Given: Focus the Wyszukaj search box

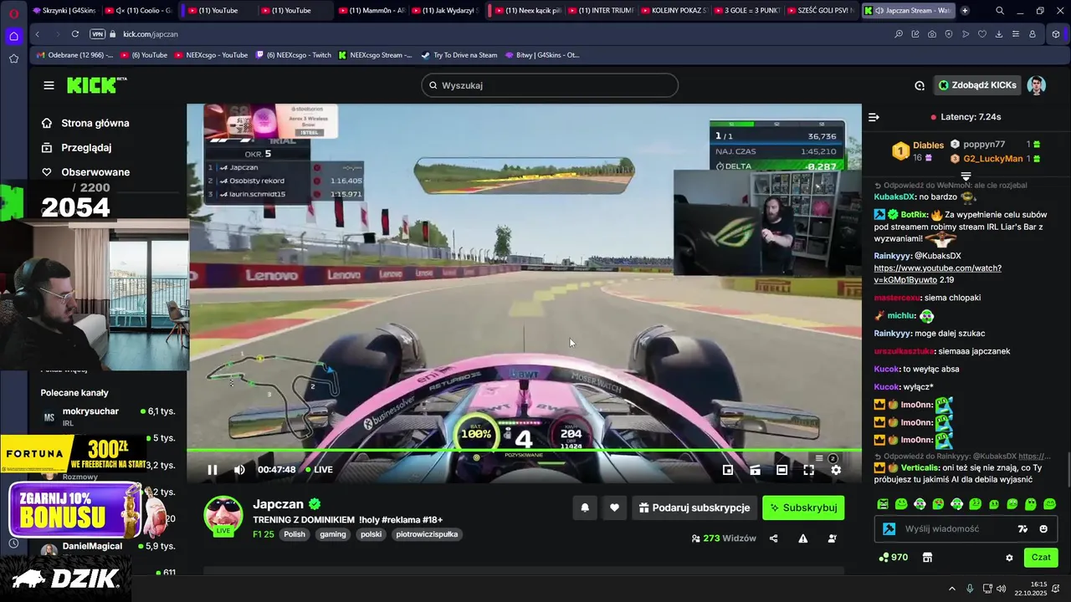Looking at the screenshot, I should pos(550,85).
